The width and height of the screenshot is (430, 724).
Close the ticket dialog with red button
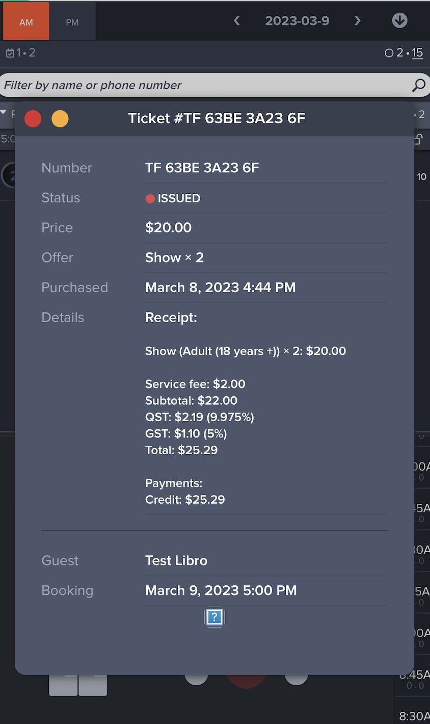click(33, 119)
